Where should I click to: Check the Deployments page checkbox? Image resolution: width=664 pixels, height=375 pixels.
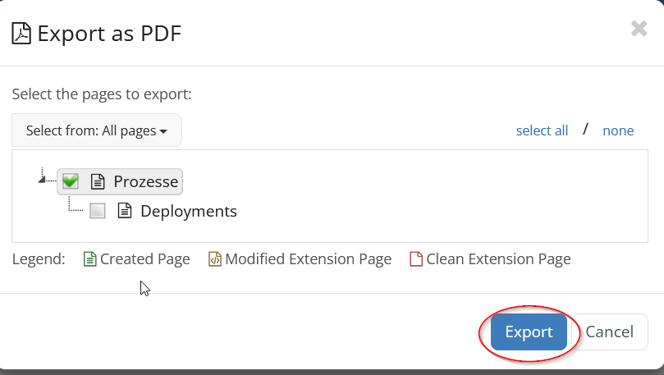pyautogui.click(x=98, y=211)
